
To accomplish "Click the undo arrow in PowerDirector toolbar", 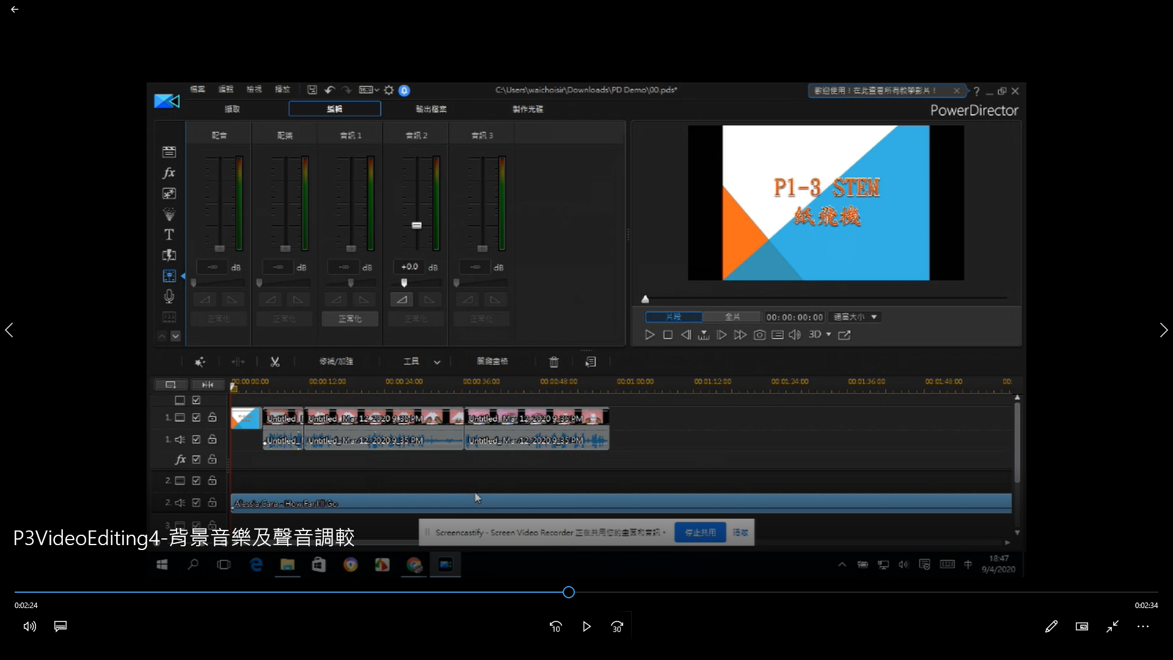I will point(330,90).
